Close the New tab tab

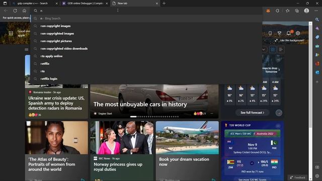click(156, 4)
